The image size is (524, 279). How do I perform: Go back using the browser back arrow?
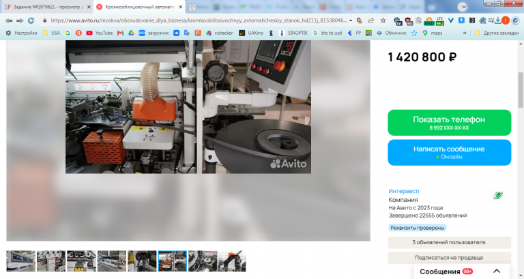9,20
